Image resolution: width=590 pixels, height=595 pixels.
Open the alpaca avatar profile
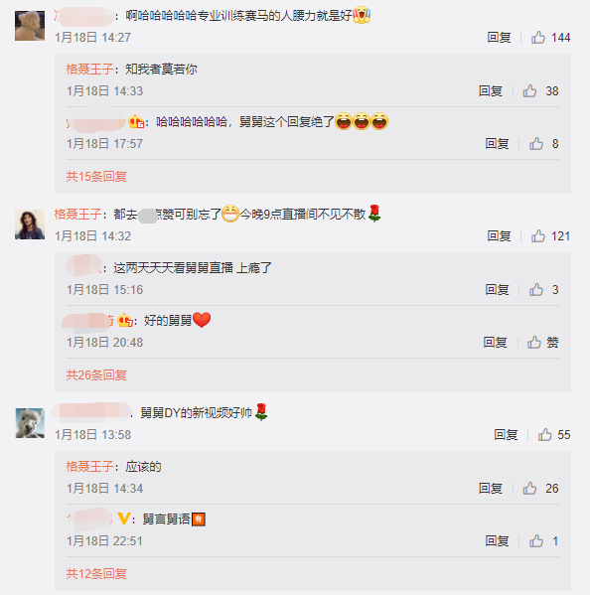[30, 423]
